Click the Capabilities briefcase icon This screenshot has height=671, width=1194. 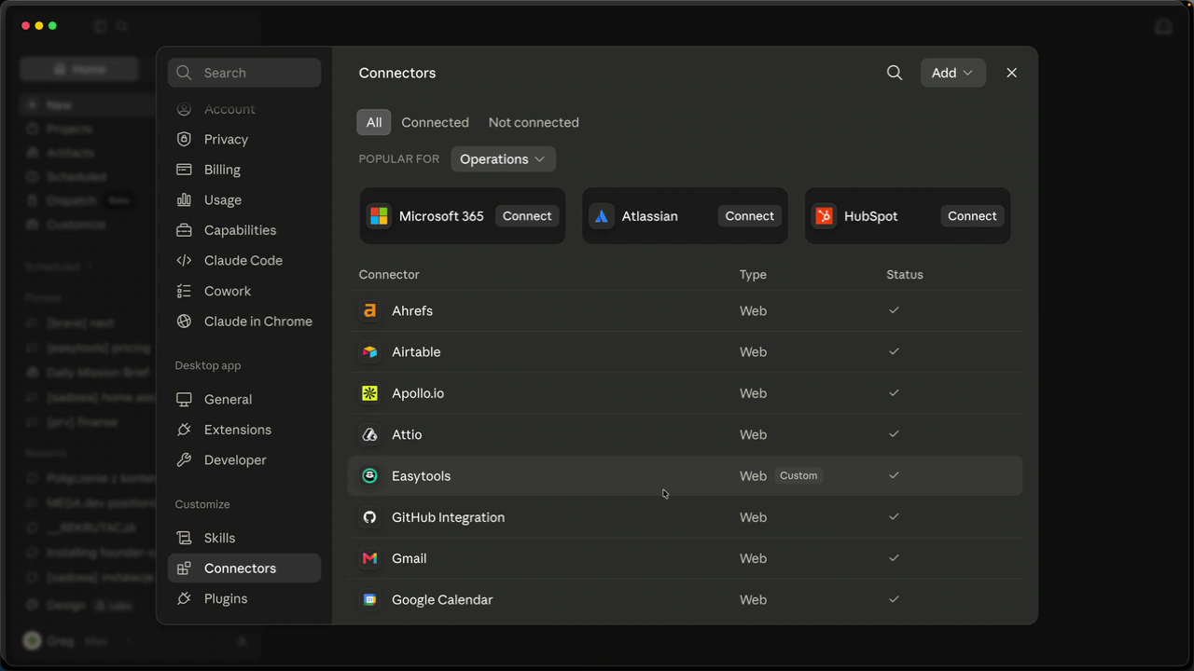[184, 230]
